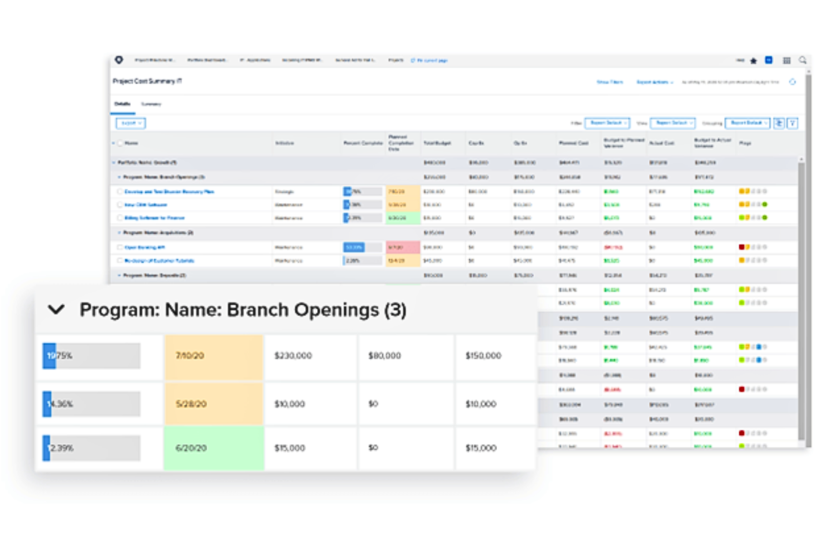
Task: Switch to the Summary tab
Action: (x=151, y=104)
